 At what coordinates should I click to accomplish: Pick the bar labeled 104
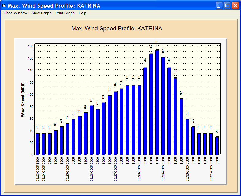click(115, 123)
